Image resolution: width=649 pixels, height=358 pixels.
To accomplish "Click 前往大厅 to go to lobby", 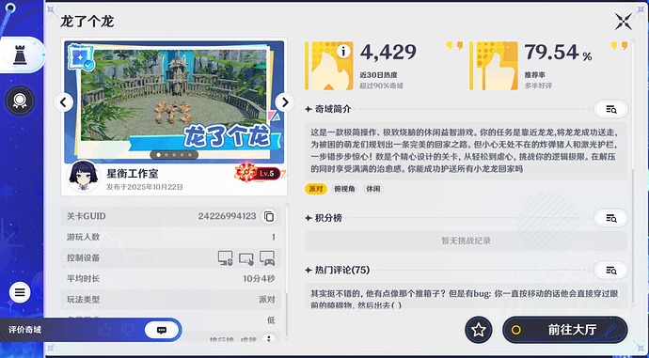I will point(565,330).
